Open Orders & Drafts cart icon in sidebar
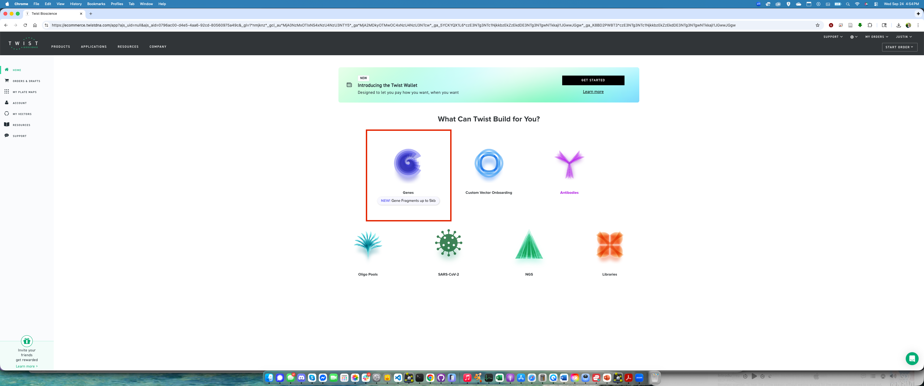 pos(6,81)
